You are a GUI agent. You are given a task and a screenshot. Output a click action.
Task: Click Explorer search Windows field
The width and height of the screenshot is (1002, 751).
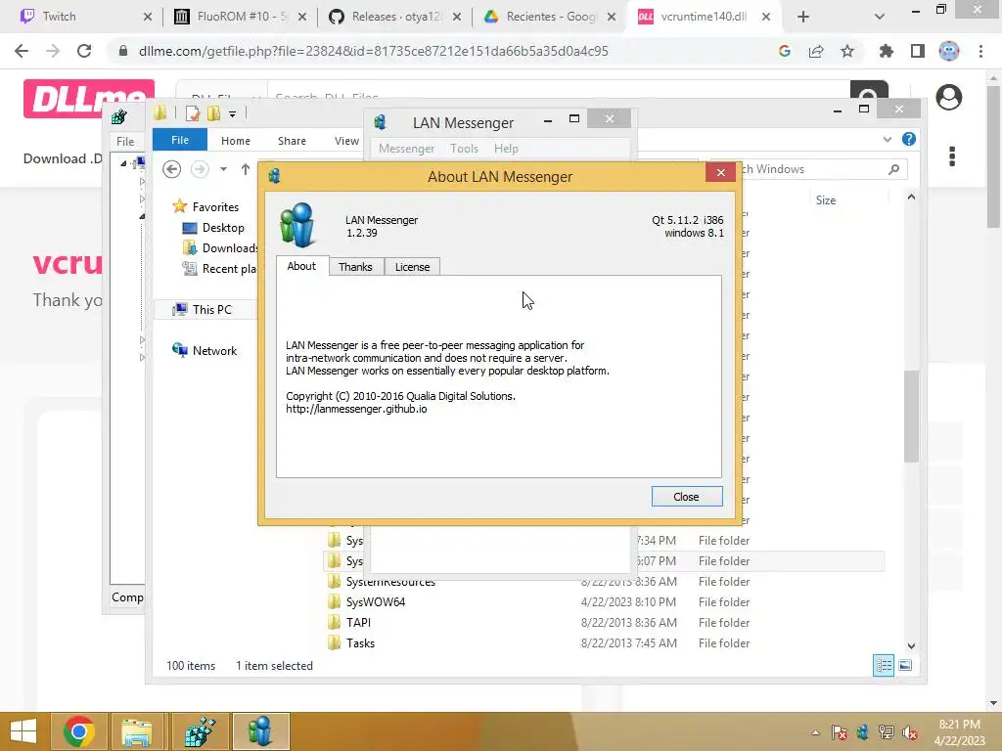810,169
